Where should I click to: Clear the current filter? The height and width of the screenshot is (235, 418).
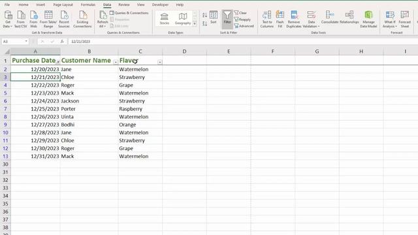pyautogui.click(x=240, y=13)
